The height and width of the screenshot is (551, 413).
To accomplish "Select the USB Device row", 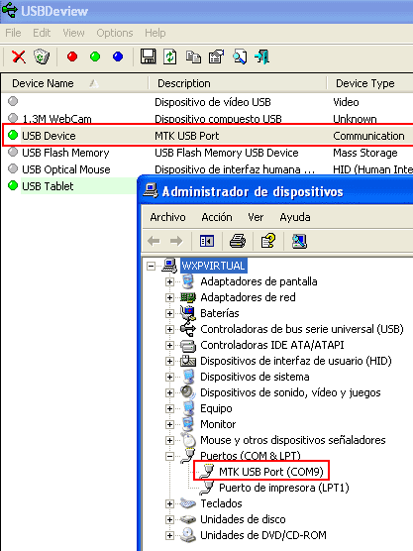I will [x=208, y=135].
